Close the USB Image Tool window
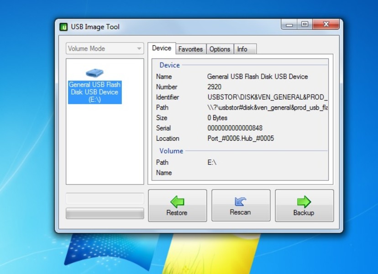378x274 pixels. point(326,25)
